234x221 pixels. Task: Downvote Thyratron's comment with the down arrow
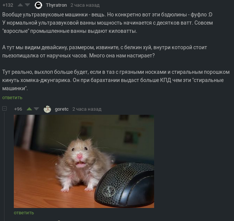click(28, 5)
